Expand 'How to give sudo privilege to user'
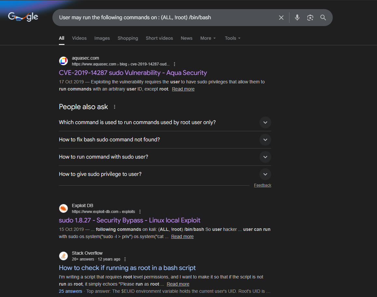 [x=265, y=174]
